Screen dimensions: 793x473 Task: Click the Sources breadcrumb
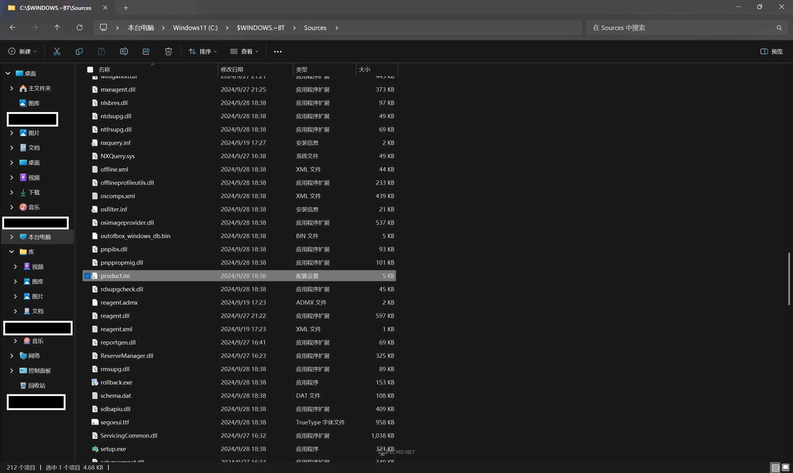[315, 28]
